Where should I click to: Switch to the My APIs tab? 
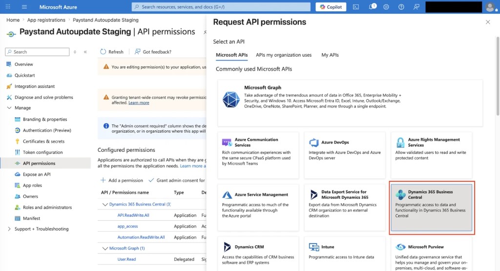coord(330,55)
